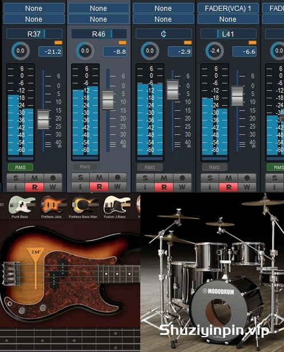This screenshot has height=352, width=284.
Task: Toggle input monitor on R37 channel
Action: (15, 187)
